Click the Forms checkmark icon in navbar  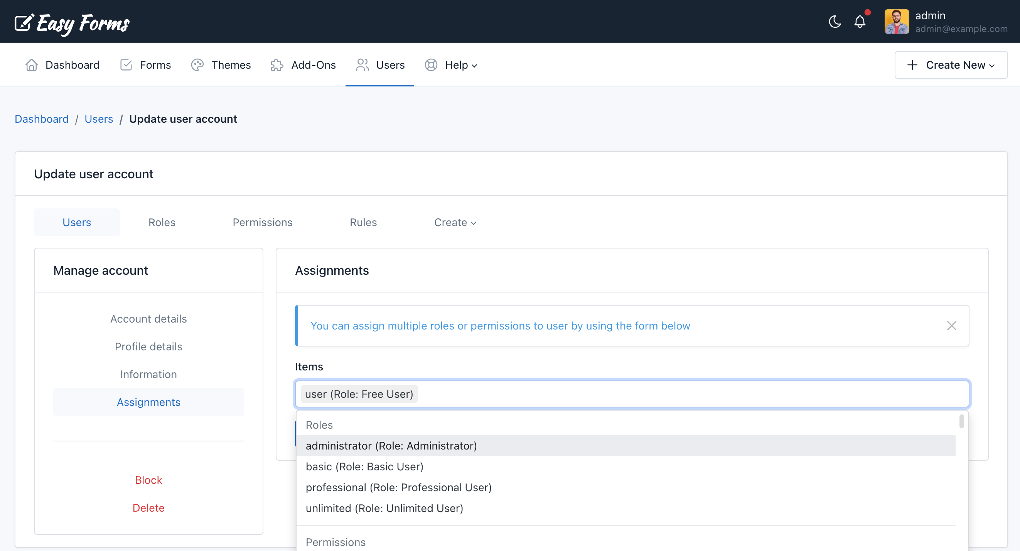pyautogui.click(x=126, y=64)
